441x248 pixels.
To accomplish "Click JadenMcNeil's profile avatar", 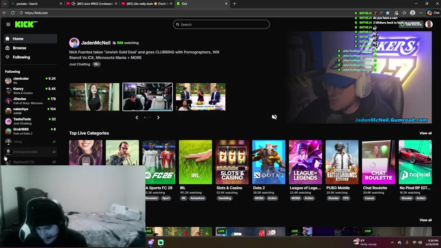I will tap(74, 43).
